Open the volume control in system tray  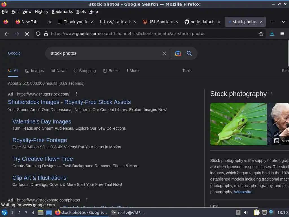[x=246, y=212]
